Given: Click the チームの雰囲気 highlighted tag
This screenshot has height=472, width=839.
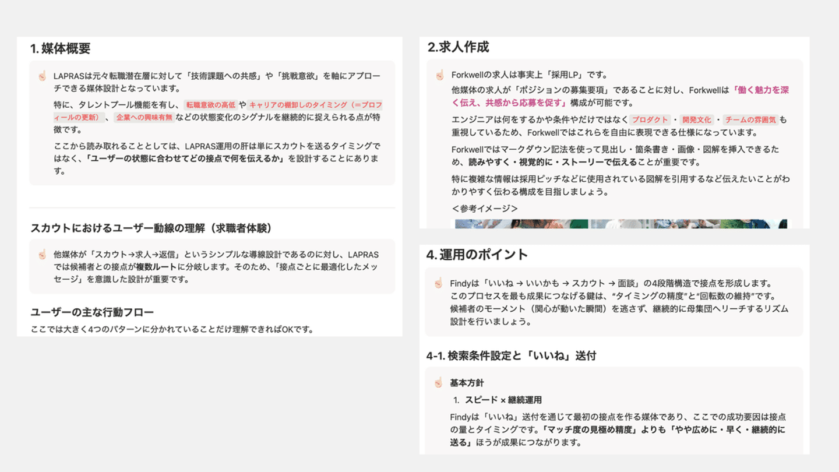Looking at the screenshot, I should 750,120.
